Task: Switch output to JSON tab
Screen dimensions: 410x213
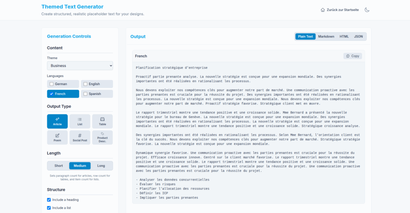Action: pos(358,36)
